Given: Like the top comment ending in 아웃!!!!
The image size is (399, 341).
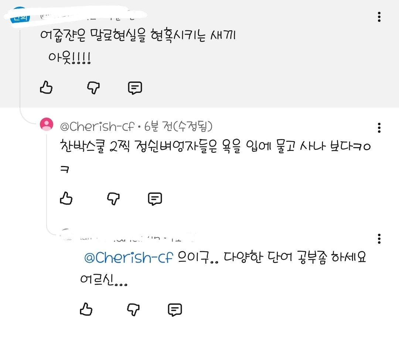Looking at the screenshot, I should 46,88.
